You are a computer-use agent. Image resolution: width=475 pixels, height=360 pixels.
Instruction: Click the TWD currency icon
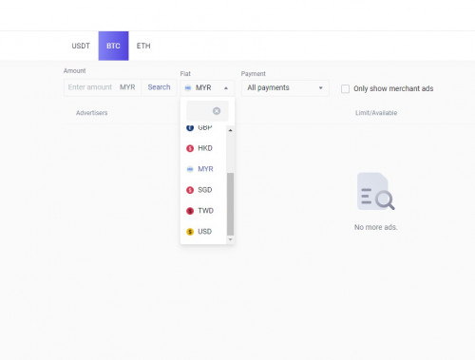click(190, 211)
